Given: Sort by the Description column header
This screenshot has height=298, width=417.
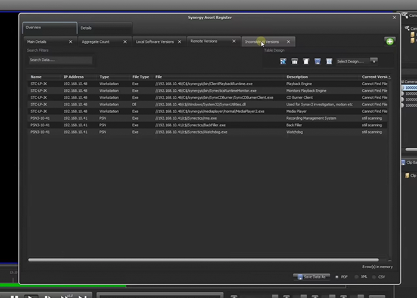Looking at the screenshot, I should coord(297,77).
